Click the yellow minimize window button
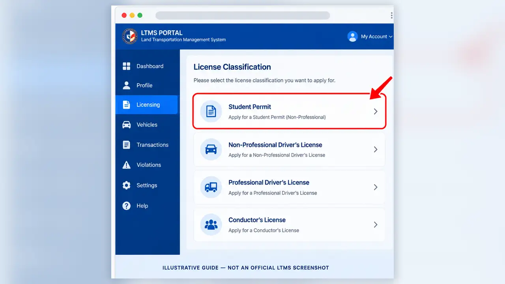505x284 pixels. click(132, 15)
